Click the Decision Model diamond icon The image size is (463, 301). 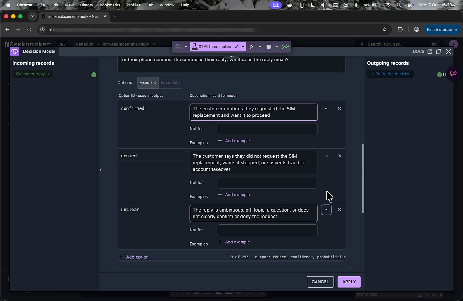pyautogui.click(x=14, y=52)
